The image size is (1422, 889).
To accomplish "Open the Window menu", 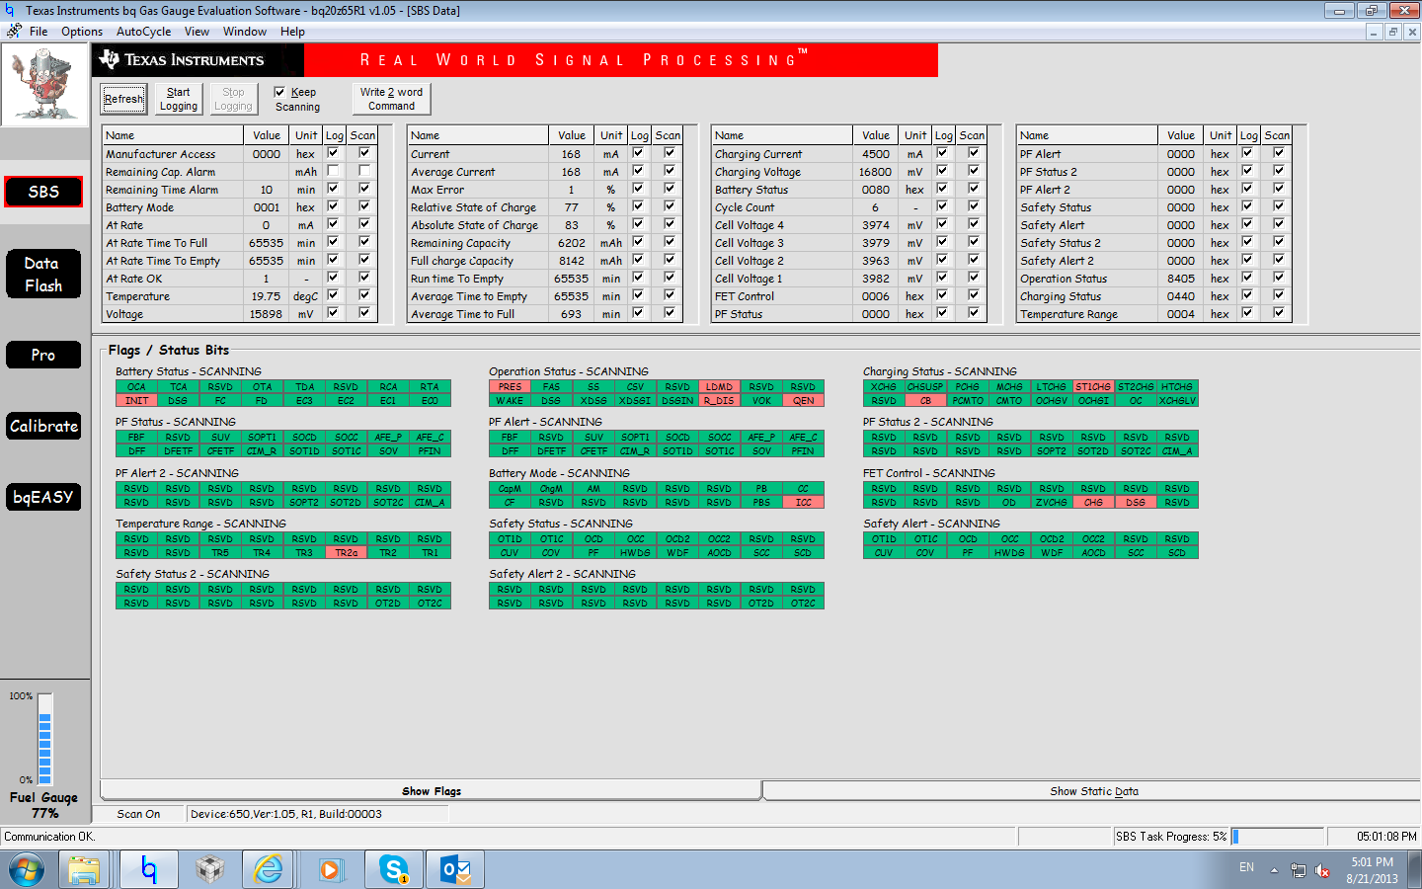I will [x=245, y=32].
